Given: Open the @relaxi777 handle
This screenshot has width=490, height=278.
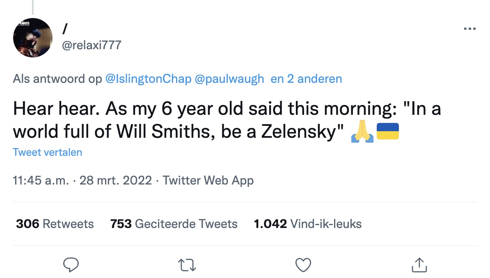Looking at the screenshot, I should tap(91, 45).
